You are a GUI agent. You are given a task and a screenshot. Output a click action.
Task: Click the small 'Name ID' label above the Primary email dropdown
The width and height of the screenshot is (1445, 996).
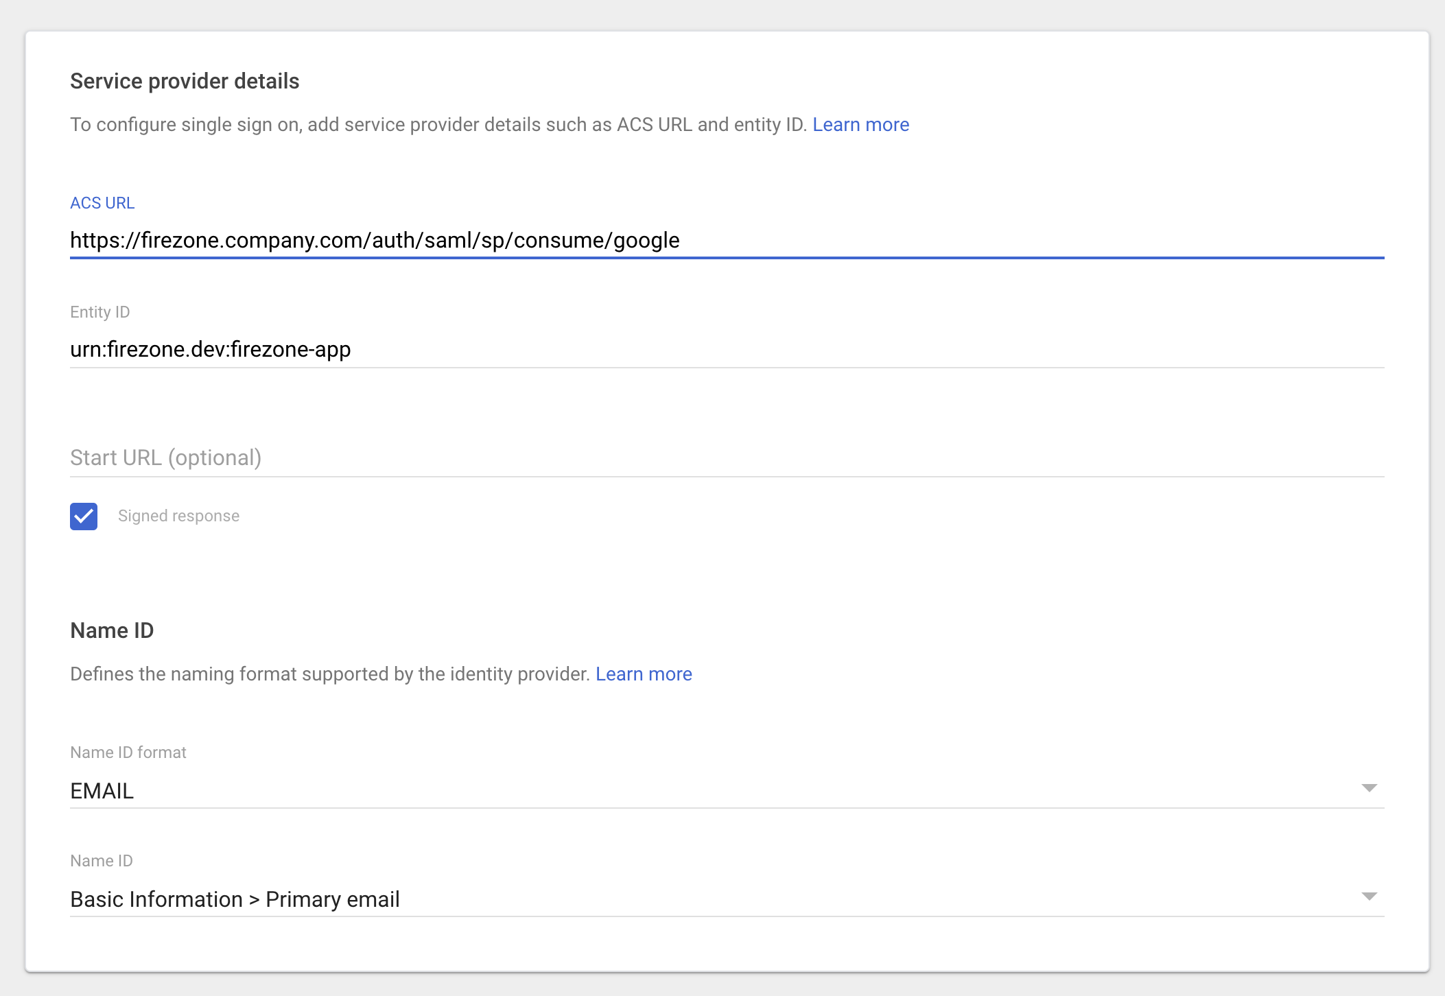pyautogui.click(x=102, y=861)
